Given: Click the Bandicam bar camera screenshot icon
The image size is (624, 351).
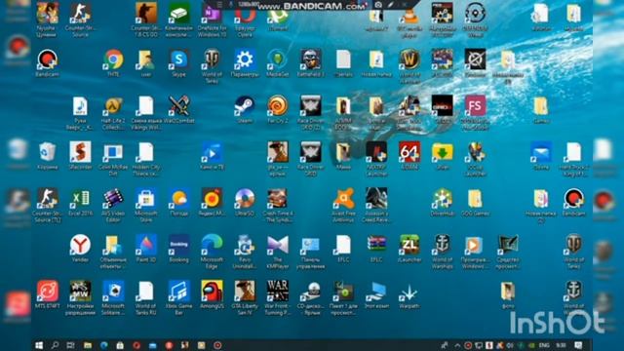Looking at the screenshot, I should pyautogui.click(x=378, y=5).
